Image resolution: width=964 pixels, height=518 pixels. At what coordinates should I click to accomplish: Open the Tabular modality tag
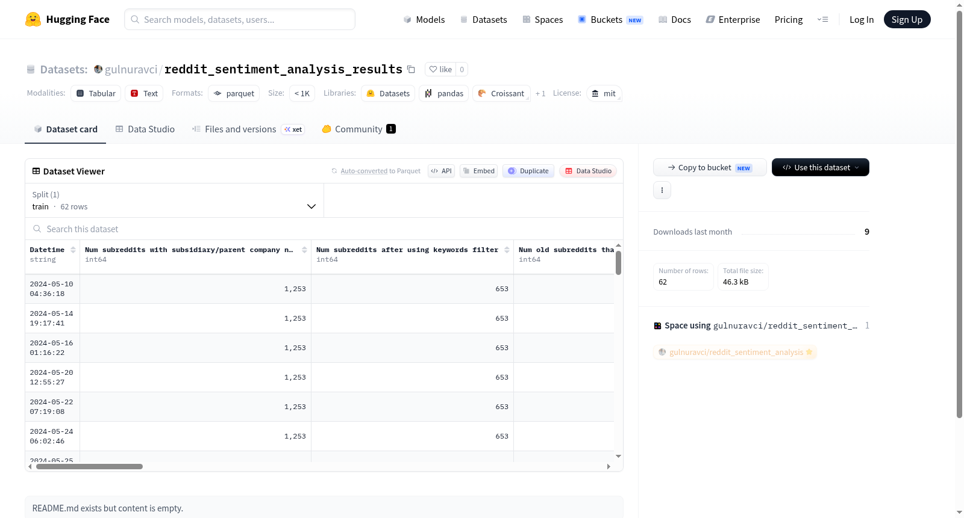point(96,93)
